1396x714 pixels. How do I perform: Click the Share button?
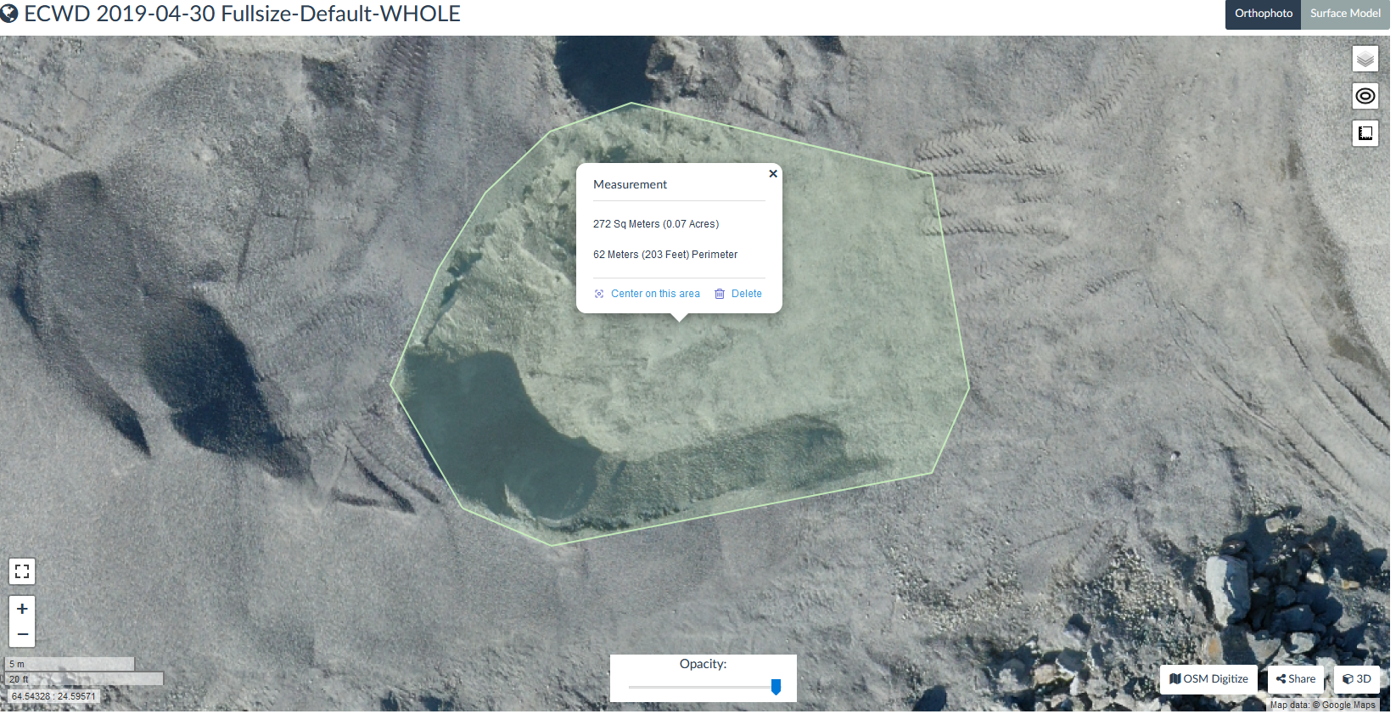pos(1296,679)
